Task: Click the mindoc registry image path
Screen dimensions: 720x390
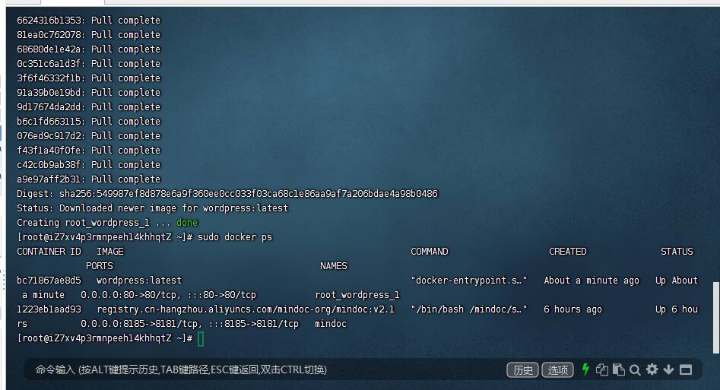Action: click(246, 309)
